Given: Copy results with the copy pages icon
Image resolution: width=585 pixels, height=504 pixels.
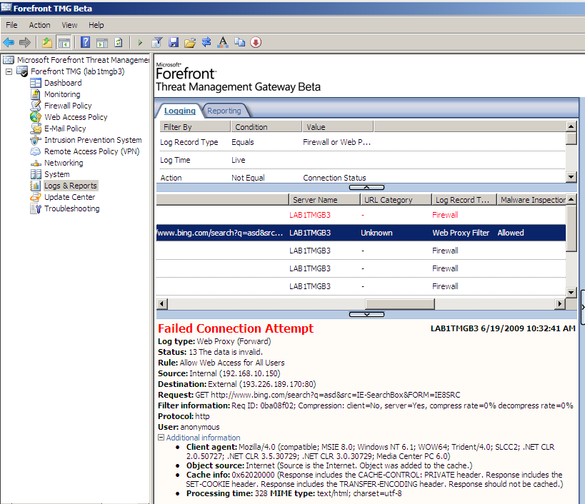Looking at the screenshot, I should pos(239,42).
